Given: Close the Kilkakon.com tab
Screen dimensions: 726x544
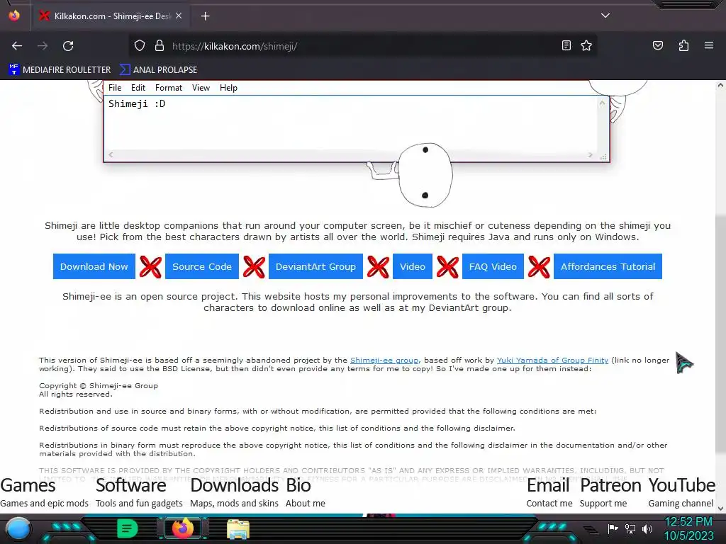Looking at the screenshot, I should click(x=179, y=16).
